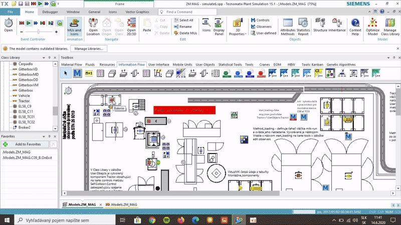
Task: Open Controls in the Objects group
Action: 260,20
